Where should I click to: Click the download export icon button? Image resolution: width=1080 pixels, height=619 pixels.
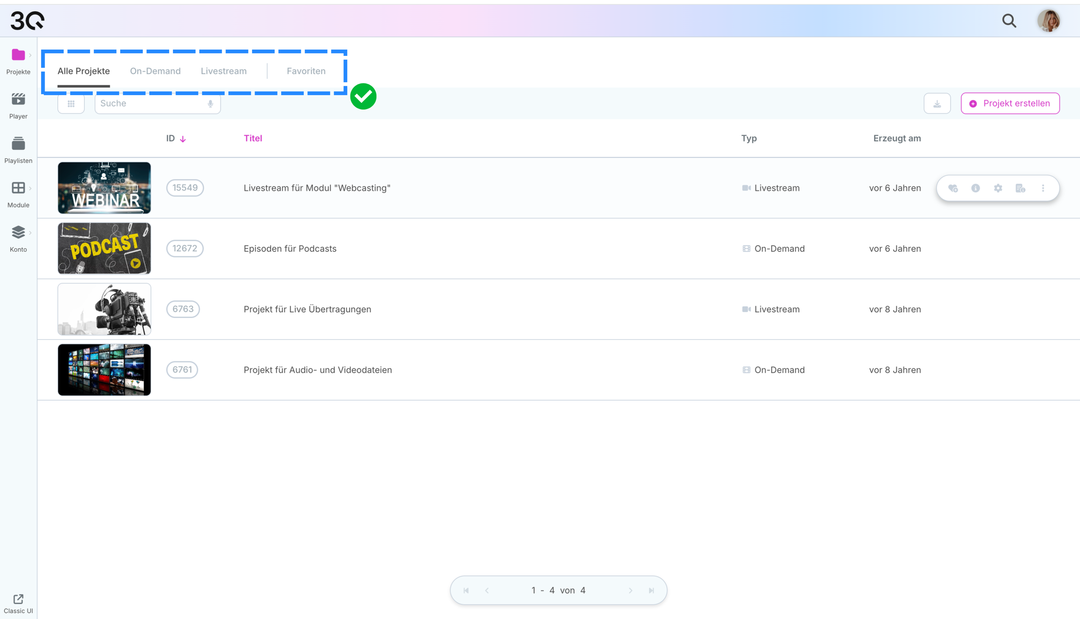pos(937,104)
